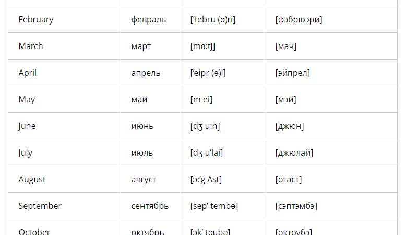405x235 pixels.
Task: Select the June cell
Action: pyautogui.click(x=27, y=126)
